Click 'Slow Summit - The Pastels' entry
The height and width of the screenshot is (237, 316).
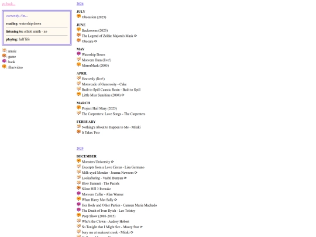(101, 184)
